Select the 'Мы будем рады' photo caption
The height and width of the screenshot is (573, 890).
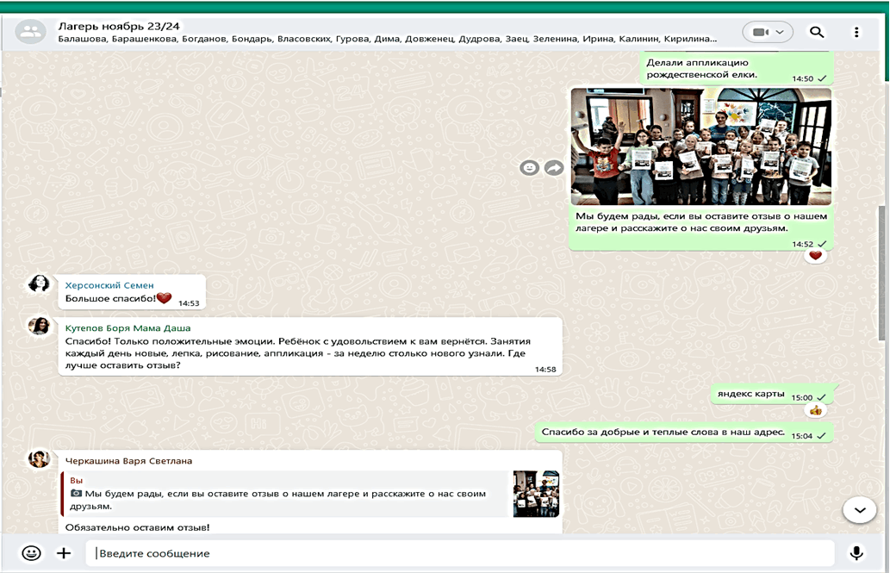[x=701, y=222]
